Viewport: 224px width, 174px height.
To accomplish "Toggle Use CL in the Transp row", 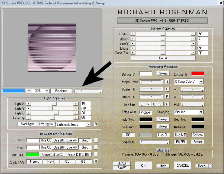I will [x=46, y=140].
